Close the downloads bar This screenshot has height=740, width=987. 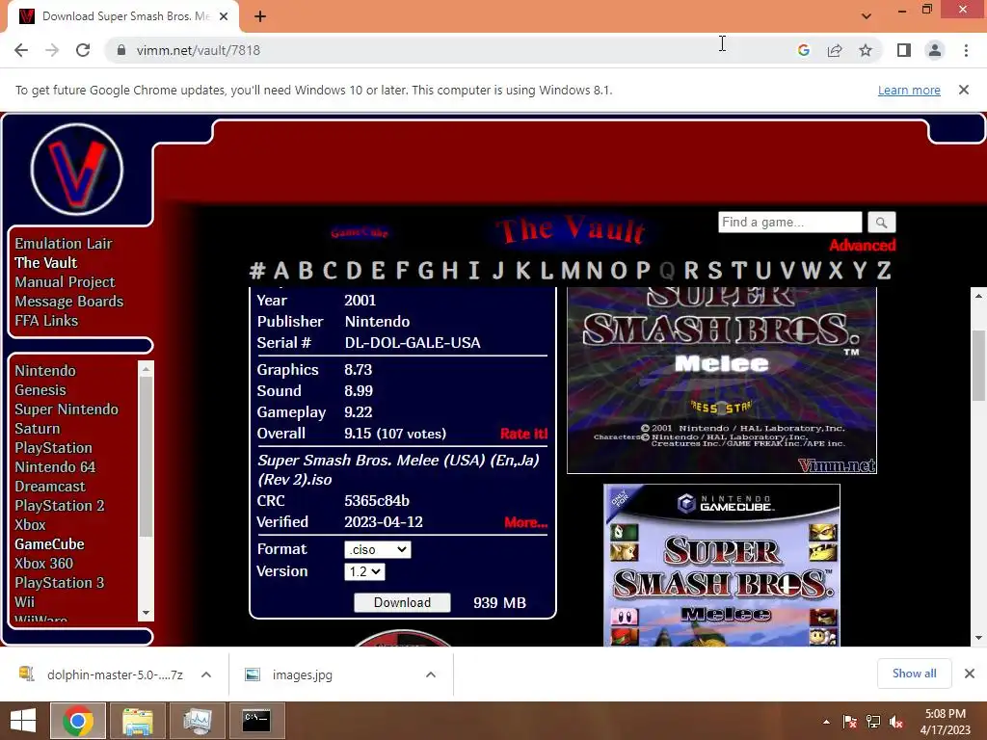pos(970,674)
